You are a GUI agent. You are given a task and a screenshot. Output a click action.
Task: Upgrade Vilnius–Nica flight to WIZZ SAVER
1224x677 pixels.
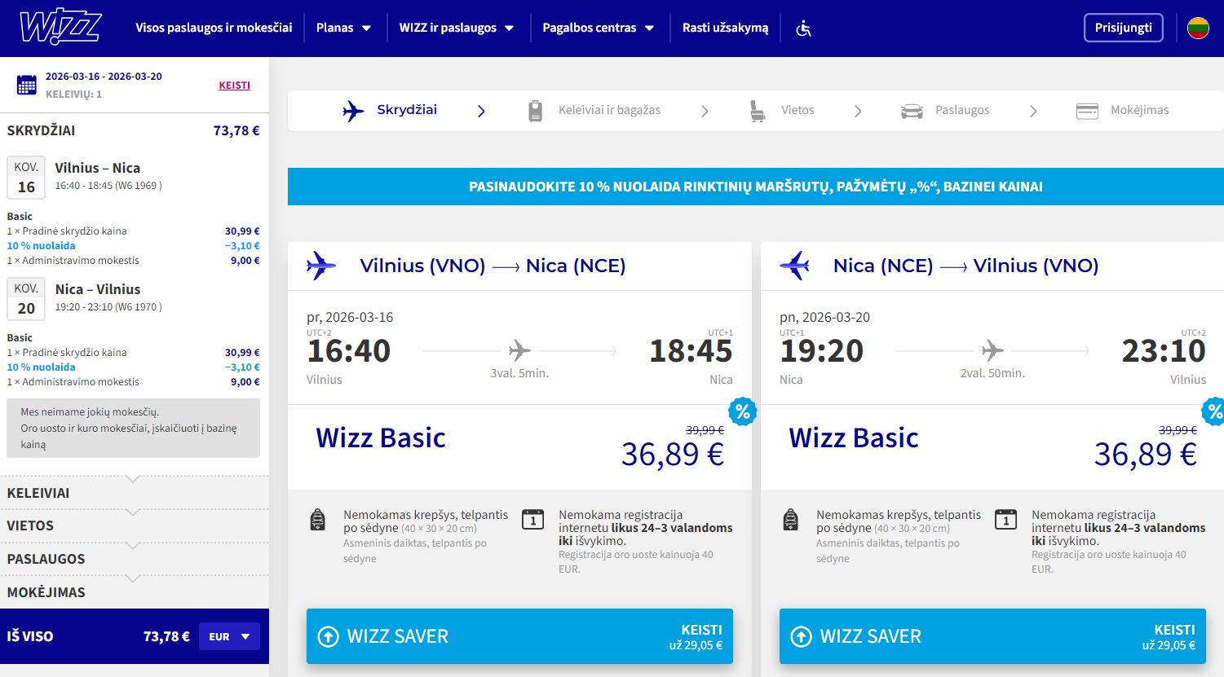(519, 636)
